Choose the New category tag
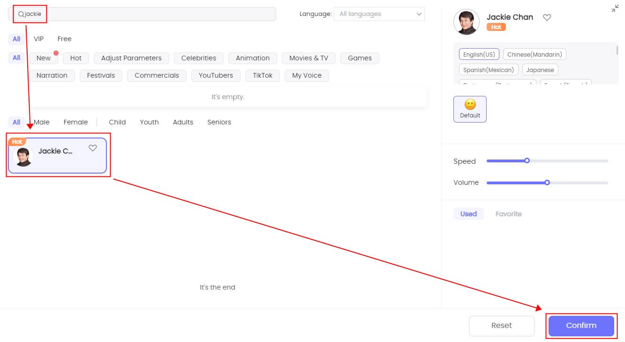625x342 pixels. click(x=44, y=58)
